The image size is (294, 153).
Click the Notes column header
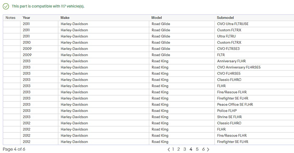coord(10,18)
